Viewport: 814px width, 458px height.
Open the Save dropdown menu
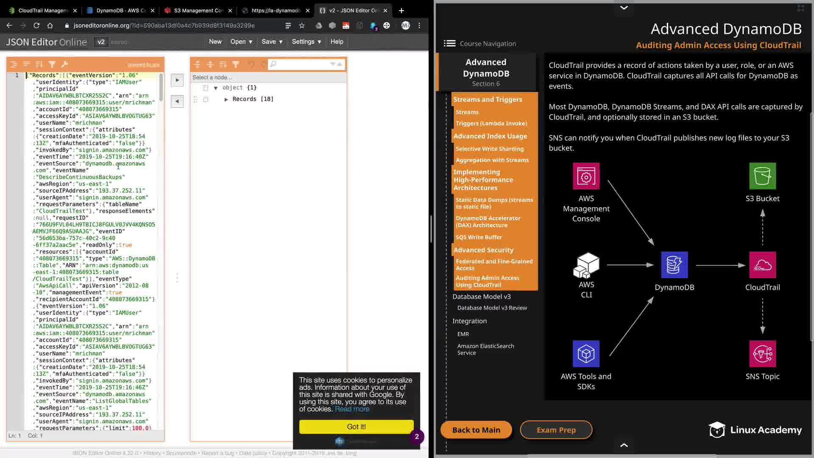(x=272, y=42)
